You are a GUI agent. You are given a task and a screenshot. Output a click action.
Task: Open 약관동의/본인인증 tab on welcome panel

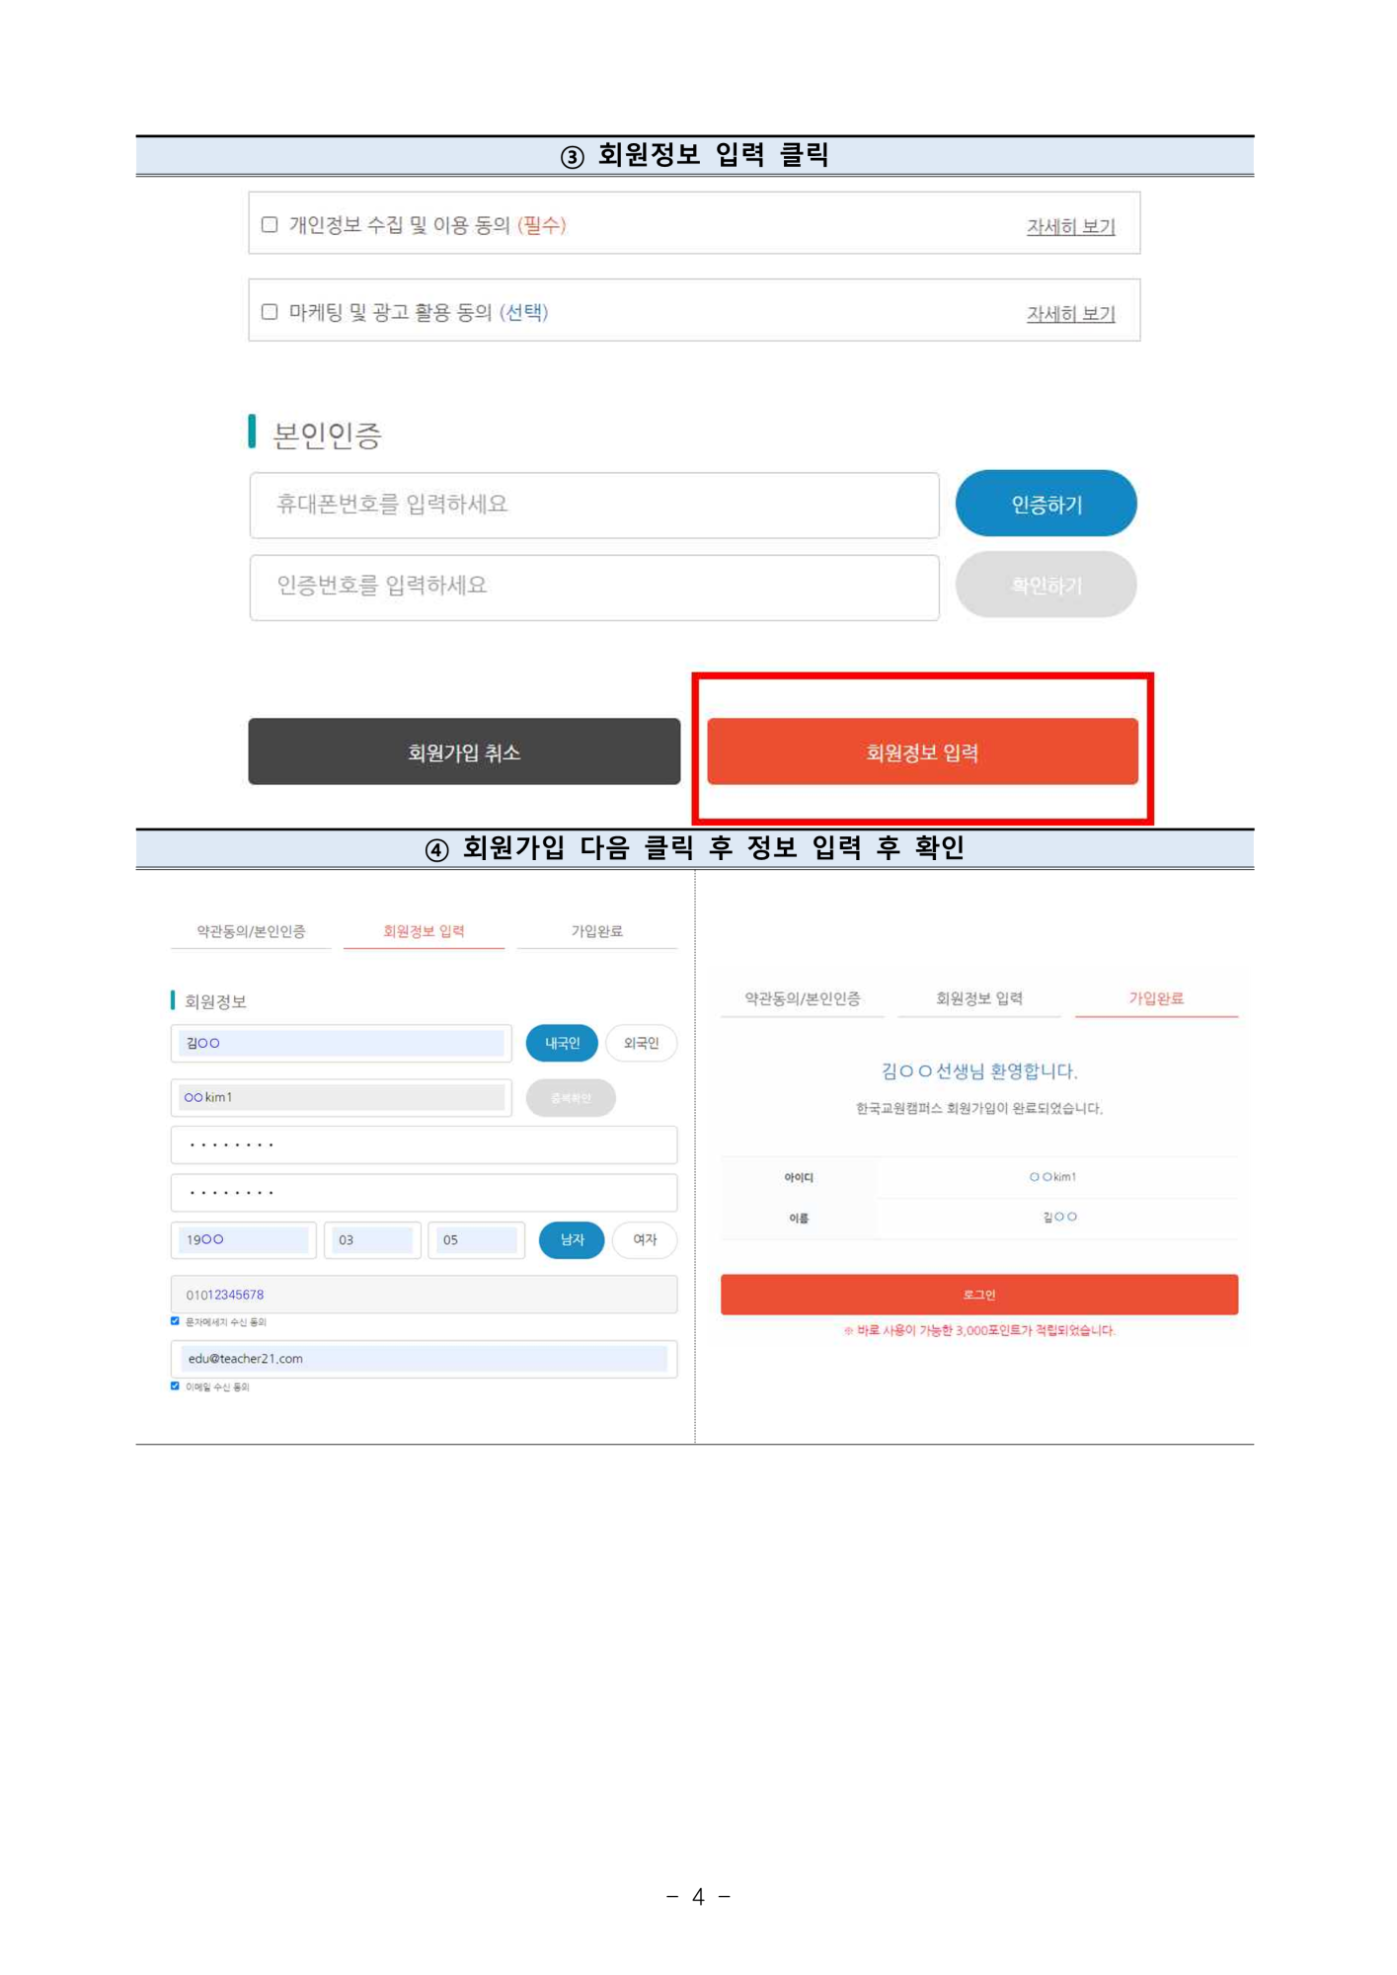[x=803, y=998]
